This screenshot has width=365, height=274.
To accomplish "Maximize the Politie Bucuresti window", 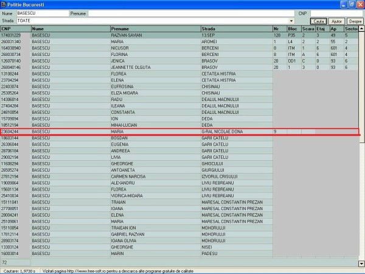I will [351, 4].
